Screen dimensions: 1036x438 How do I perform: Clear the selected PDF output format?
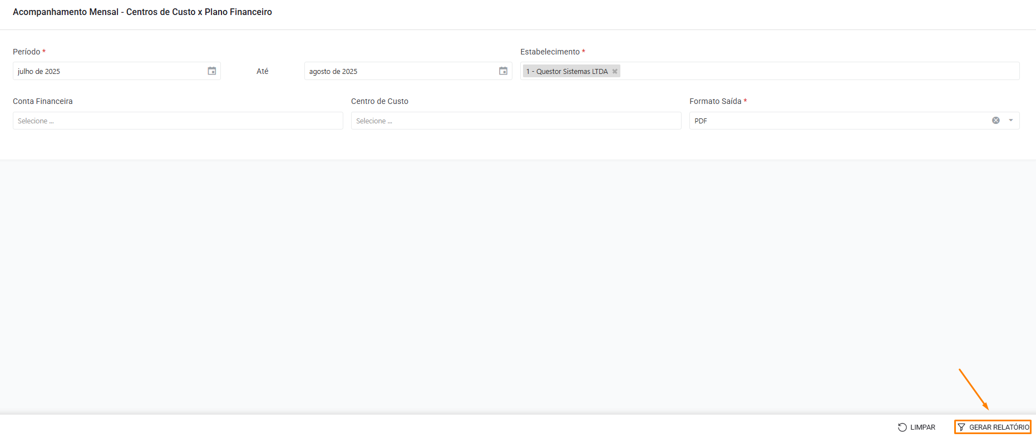[995, 121]
